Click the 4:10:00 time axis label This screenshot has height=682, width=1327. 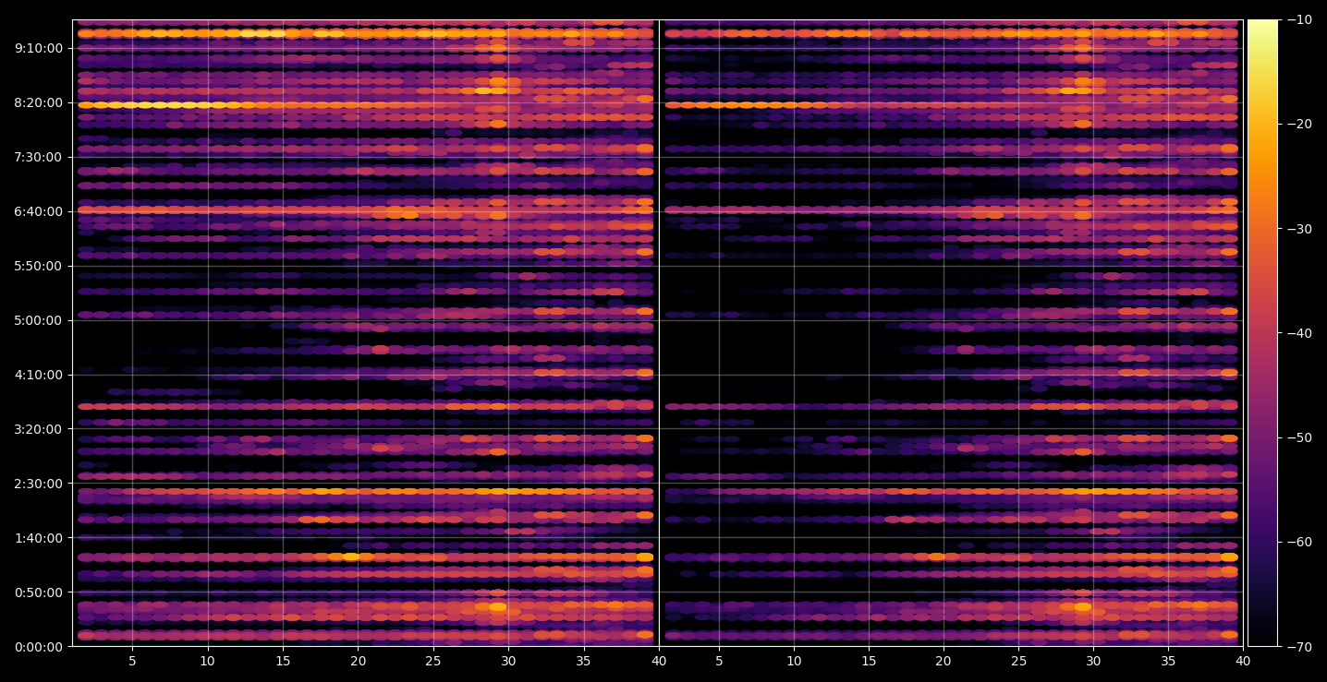[38, 375]
